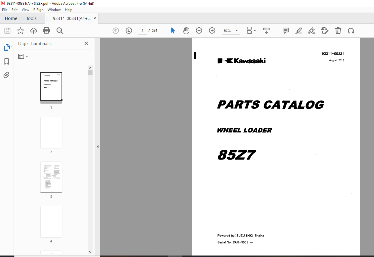
Task: Click the Serial No. 85J1-5001 text
Action: point(235,242)
